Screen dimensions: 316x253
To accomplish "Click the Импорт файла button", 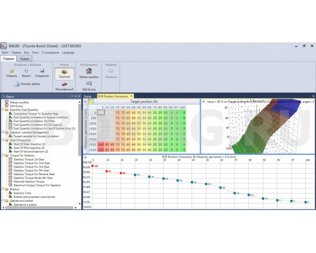I will coord(27,84).
